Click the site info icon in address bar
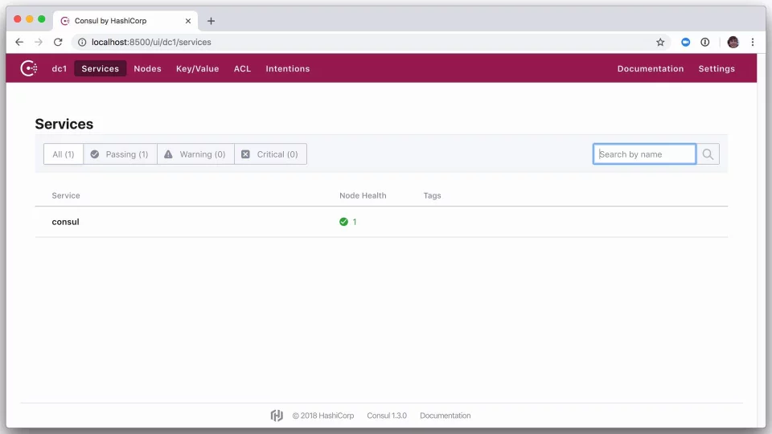772x434 pixels. pyautogui.click(x=82, y=43)
